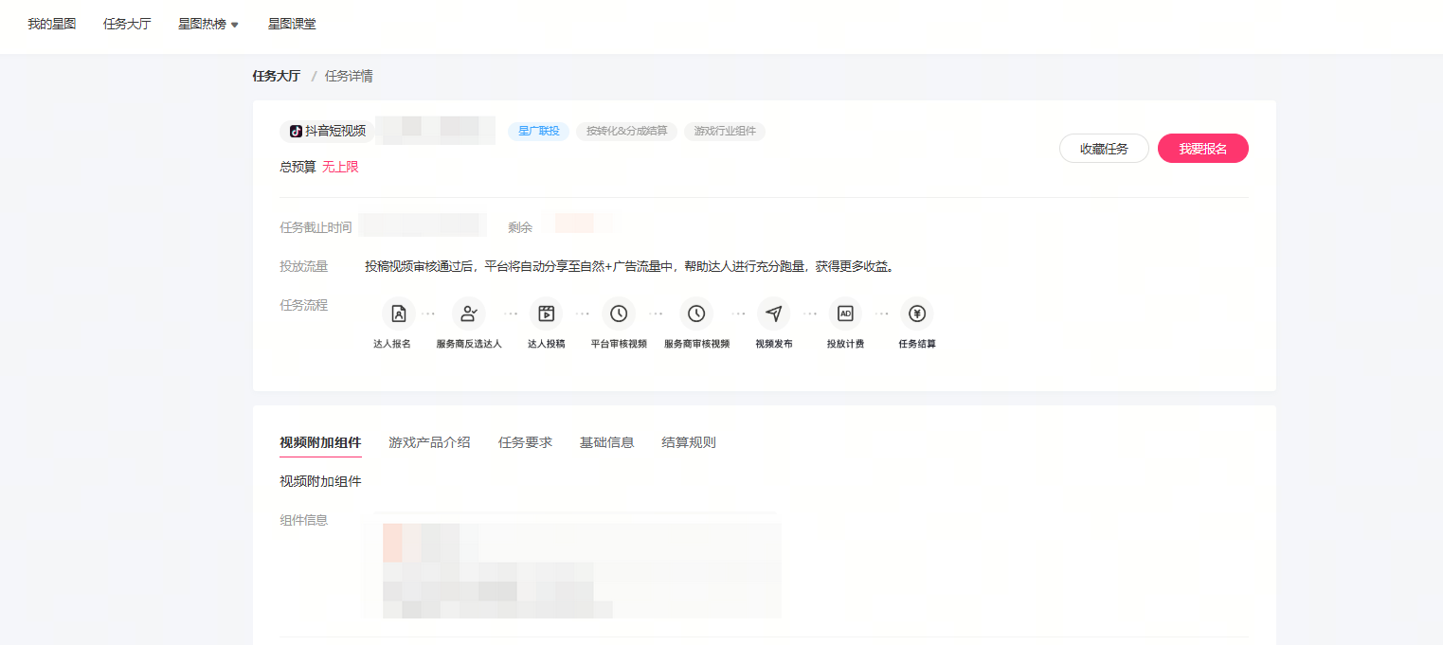1443x645 pixels.
Task: Click the 投放计费 AD icon
Action: point(845,314)
